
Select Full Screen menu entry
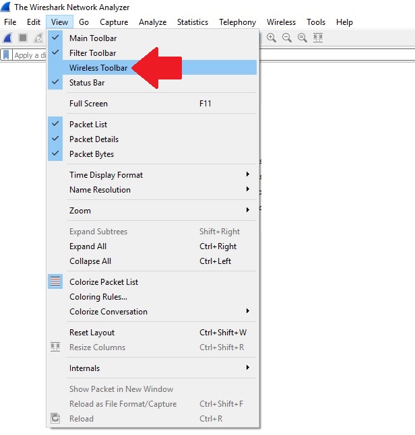152,103
